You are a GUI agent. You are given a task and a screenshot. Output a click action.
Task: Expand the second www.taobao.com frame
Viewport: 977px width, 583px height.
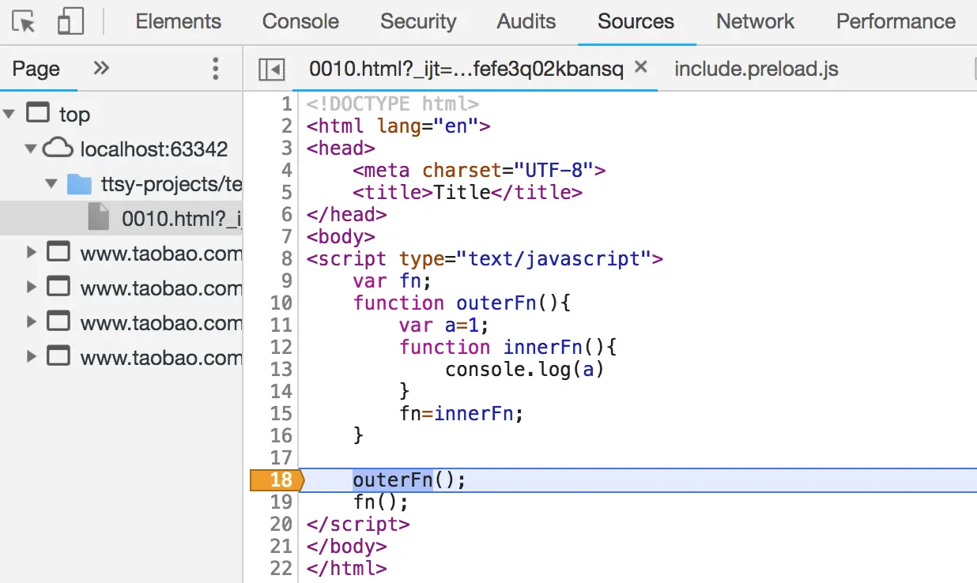[31, 288]
